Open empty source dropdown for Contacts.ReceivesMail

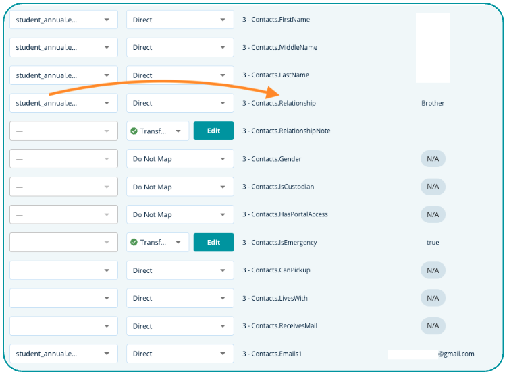click(x=63, y=326)
